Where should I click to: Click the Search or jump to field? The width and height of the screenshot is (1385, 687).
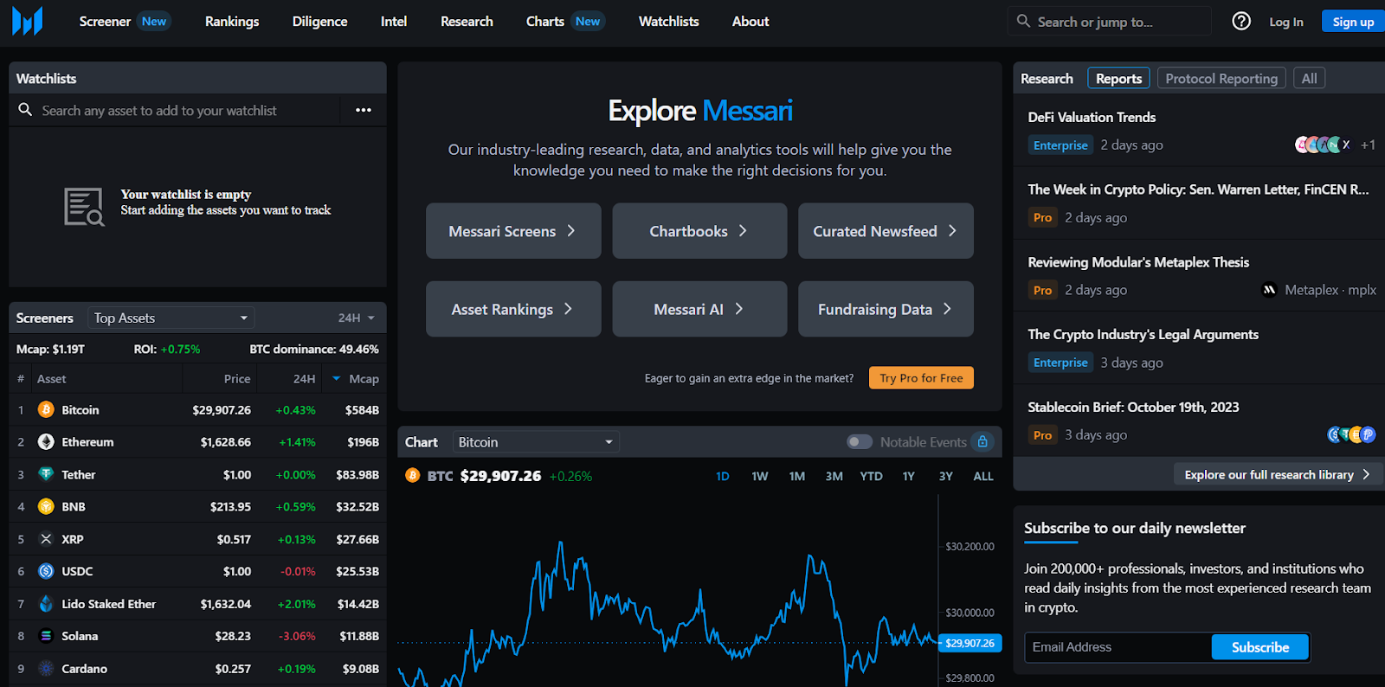tap(1109, 22)
